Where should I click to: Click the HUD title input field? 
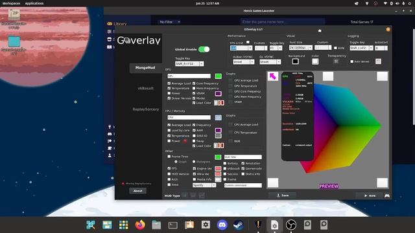coord(243,157)
